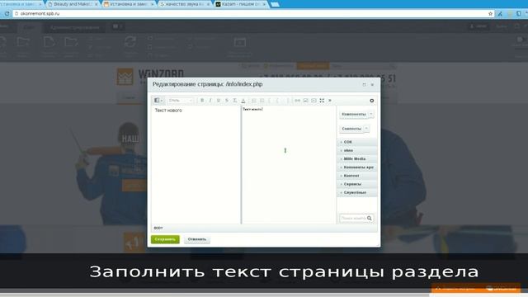Expand the Служебные component category
Viewport: 528px width, 297px height.
point(357,192)
